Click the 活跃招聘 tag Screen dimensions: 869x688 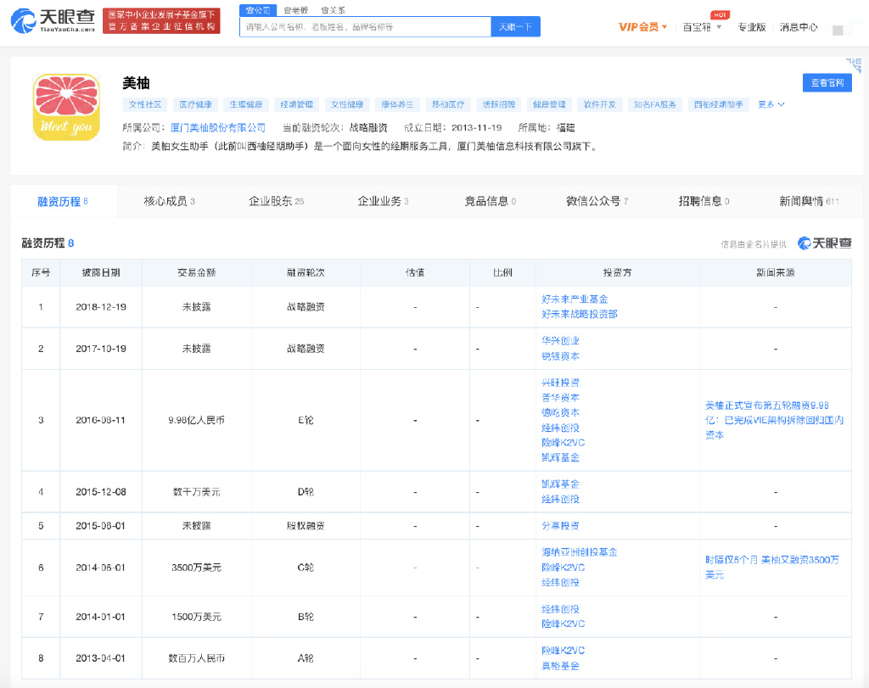point(499,104)
